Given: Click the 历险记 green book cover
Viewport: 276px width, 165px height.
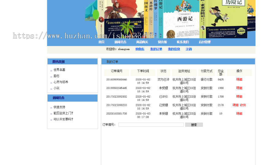Looking at the screenshot, I should [x=227, y=19].
